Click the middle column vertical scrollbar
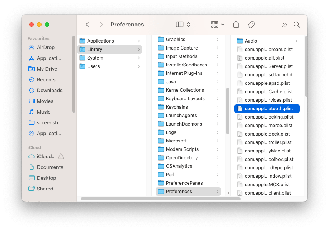Screen dimensions: 329x230 pos(228,111)
